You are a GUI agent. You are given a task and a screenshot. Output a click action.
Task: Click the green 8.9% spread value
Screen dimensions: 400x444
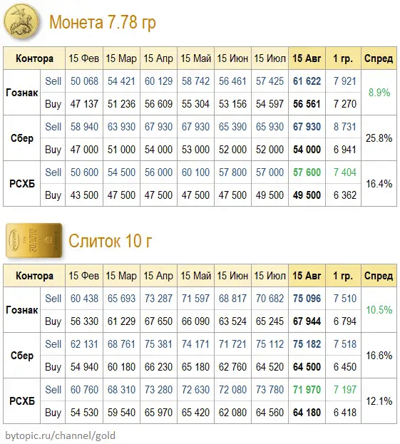(x=379, y=93)
